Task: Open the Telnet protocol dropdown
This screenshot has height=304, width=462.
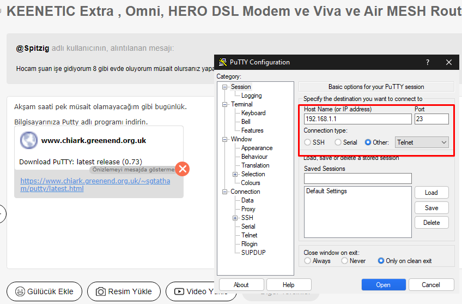Action: (422, 142)
